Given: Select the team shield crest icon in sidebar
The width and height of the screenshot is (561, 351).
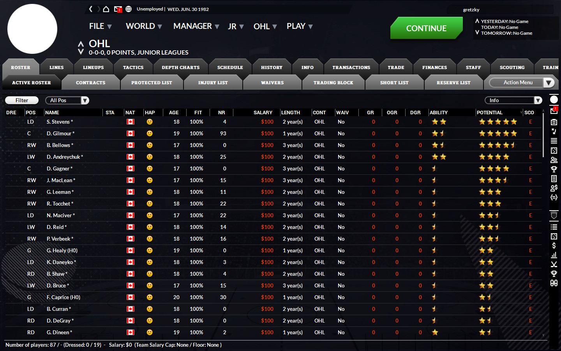Looking at the screenshot, I should tap(554, 215).
